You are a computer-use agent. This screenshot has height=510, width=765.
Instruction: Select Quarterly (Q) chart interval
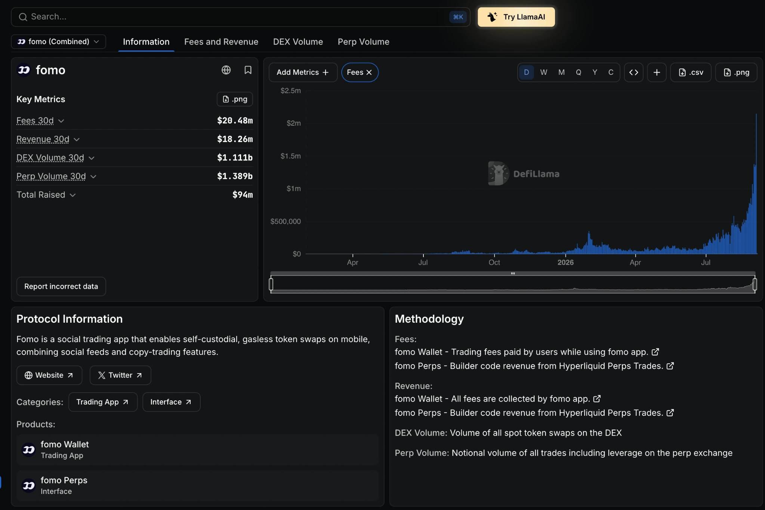pos(579,72)
